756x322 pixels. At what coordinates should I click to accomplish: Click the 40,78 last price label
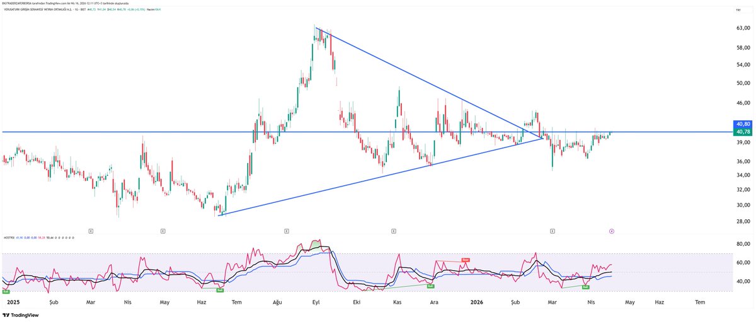point(743,132)
